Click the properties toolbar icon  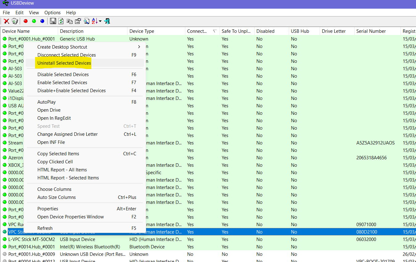[78, 21]
